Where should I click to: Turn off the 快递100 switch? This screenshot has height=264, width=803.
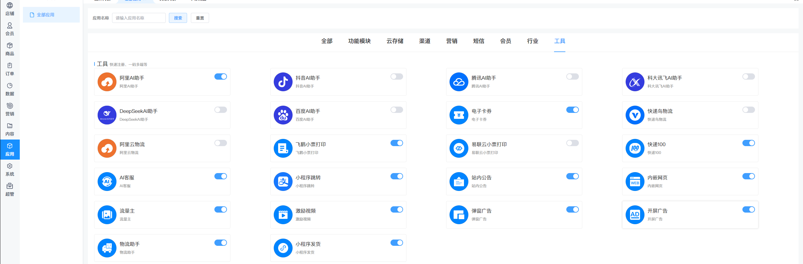click(749, 143)
